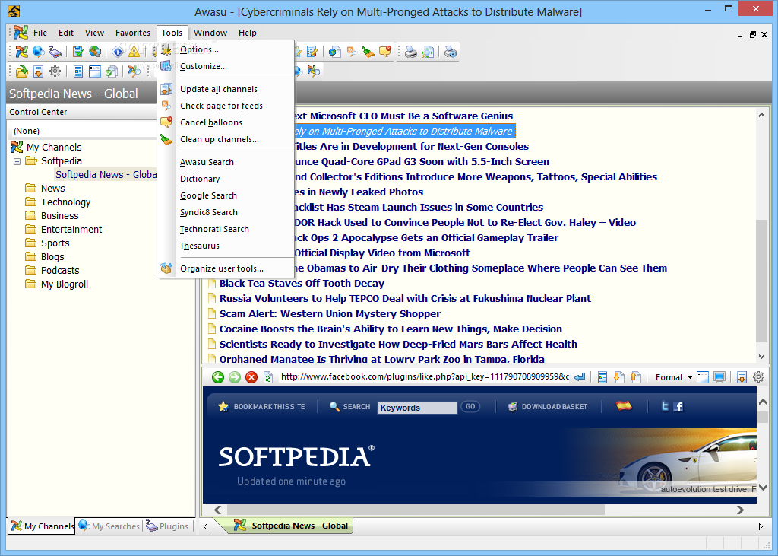
Task: Collapse the Softpedia folder in the tree
Action: 17,161
